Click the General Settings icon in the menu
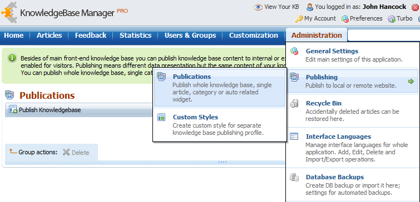The image size is (420, 202). click(294, 51)
